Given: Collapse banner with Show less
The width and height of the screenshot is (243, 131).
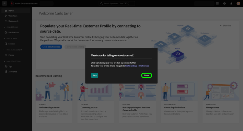Looking at the screenshot, I should (x=226, y=25).
